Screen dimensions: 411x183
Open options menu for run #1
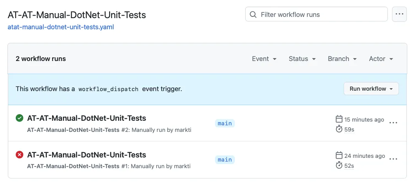pos(393,159)
